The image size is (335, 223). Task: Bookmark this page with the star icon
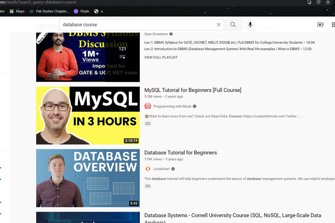[328, 2]
